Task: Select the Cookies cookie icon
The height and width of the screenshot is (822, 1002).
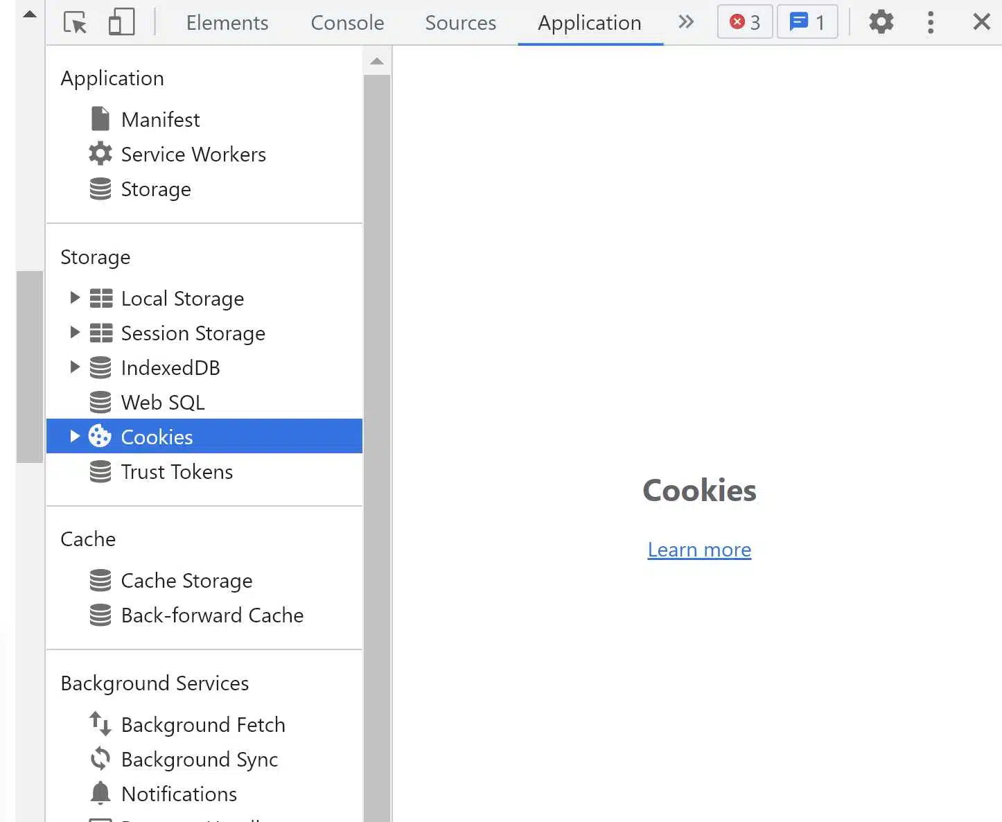Action: 100,436
